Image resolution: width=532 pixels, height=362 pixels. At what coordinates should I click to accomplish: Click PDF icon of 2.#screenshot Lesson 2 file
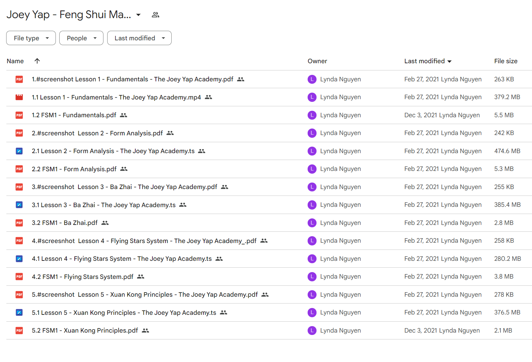pyautogui.click(x=19, y=133)
